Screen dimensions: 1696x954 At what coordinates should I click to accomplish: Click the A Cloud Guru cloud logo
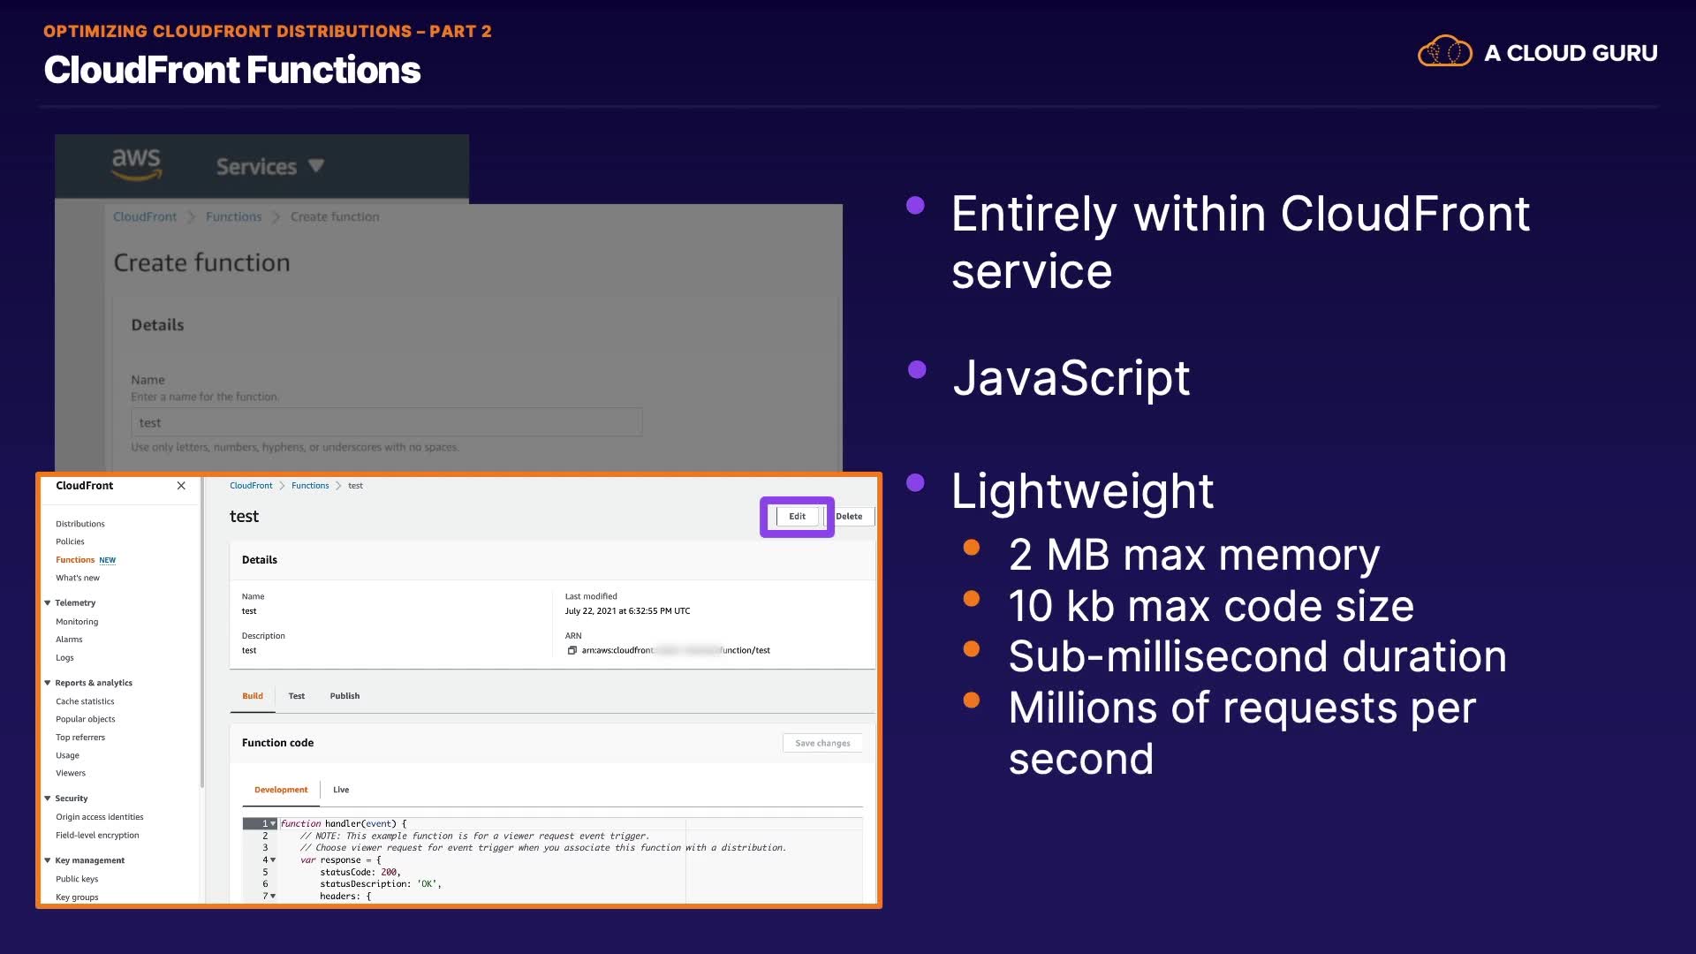pos(1444,52)
